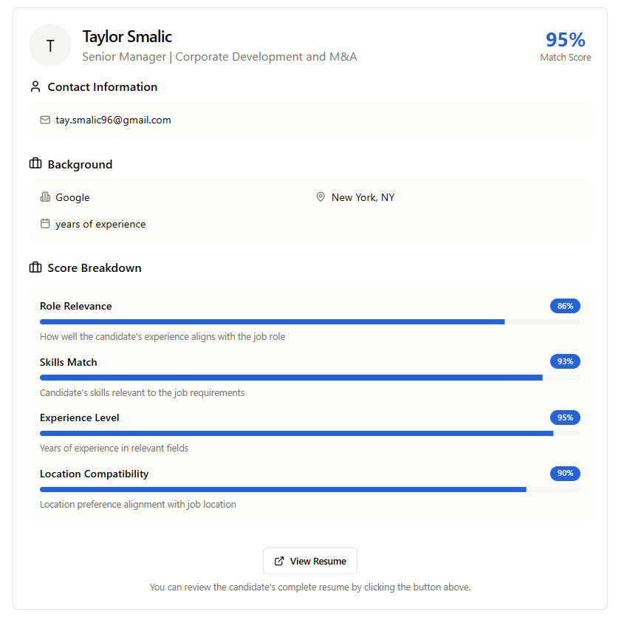Click the 93% Skills Match badge
This screenshot has width=641, height=617.
click(565, 361)
